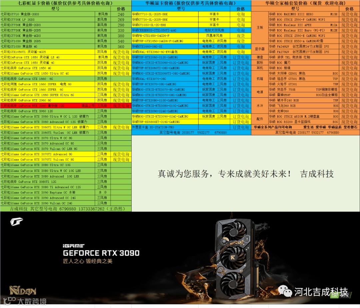Click the GEFORCE RTX 3090 banner title

(x=101, y=253)
